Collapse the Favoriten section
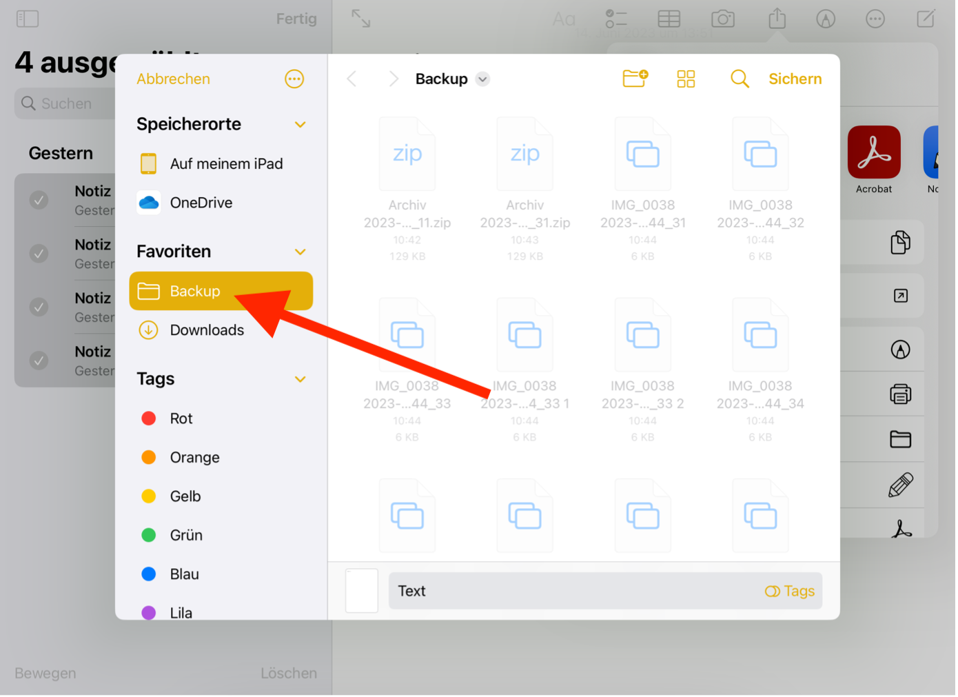 pos(300,252)
